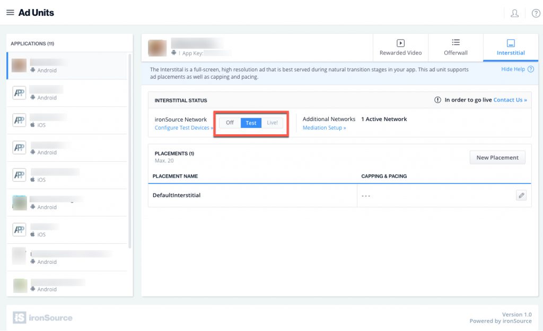Switch to the Rewarded Video tab
Viewport: 543px width, 331px height.
click(x=400, y=48)
